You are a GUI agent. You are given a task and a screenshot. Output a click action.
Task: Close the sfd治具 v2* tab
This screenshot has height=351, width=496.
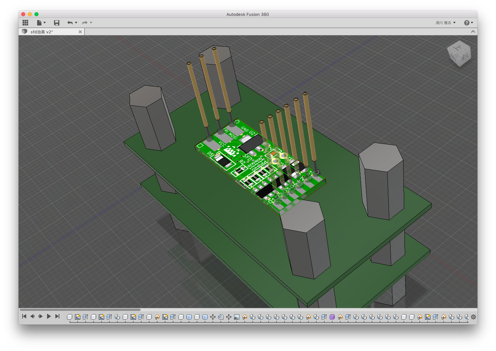[x=80, y=32]
